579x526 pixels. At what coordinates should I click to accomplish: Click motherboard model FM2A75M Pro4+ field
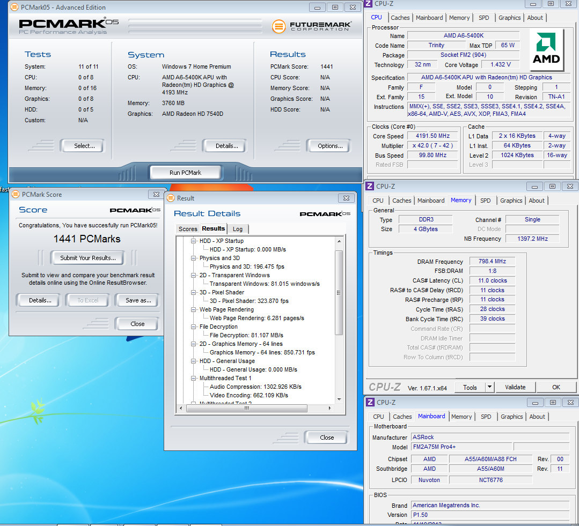pos(461,447)
